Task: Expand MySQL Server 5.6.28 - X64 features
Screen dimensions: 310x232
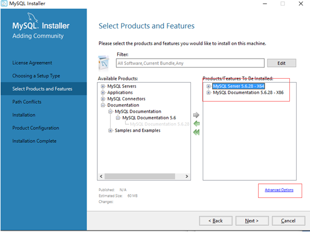Action: point(208,86)
